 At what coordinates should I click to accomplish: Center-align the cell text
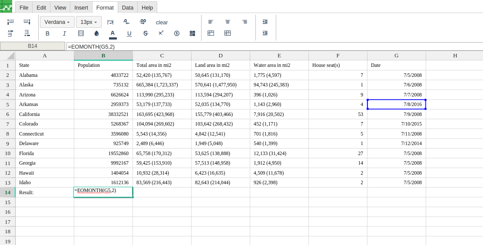[x=228, y=22]
